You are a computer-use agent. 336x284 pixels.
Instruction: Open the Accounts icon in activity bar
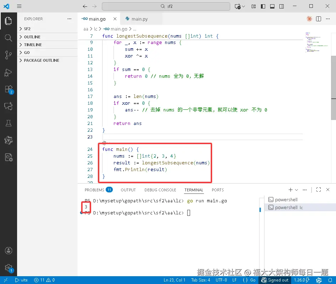tap(8, 250)
